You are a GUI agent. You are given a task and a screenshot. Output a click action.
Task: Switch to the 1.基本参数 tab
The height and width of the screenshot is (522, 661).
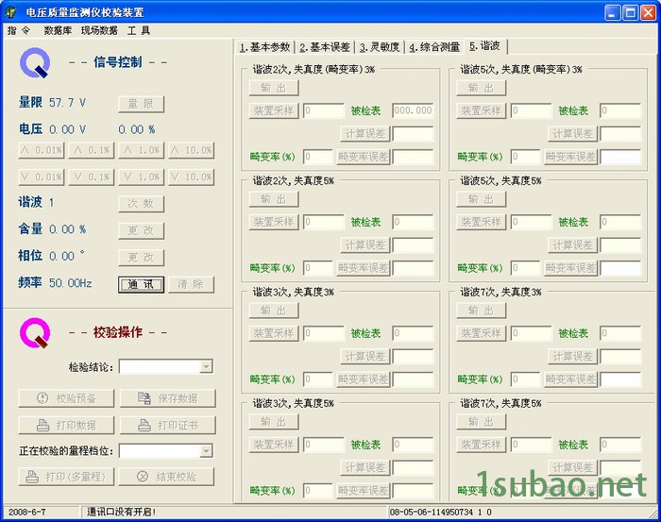(264, 46)
